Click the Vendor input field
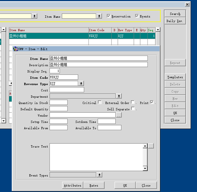The width and height of the screenshot is (197, 192). pos(82,115)
